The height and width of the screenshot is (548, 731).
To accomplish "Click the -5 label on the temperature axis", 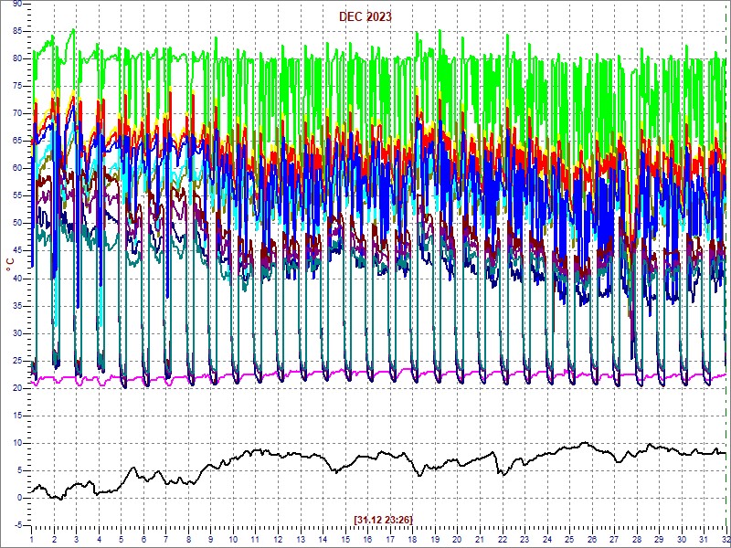I will [x=17, y=524].
